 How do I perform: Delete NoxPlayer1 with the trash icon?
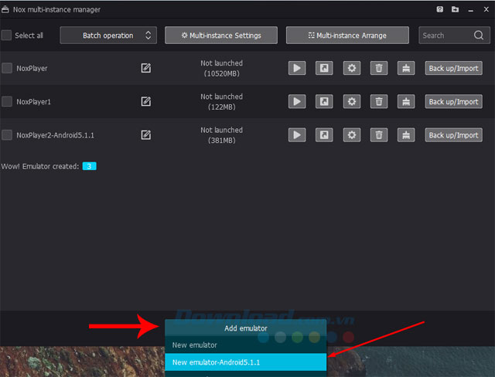[379, 101]
